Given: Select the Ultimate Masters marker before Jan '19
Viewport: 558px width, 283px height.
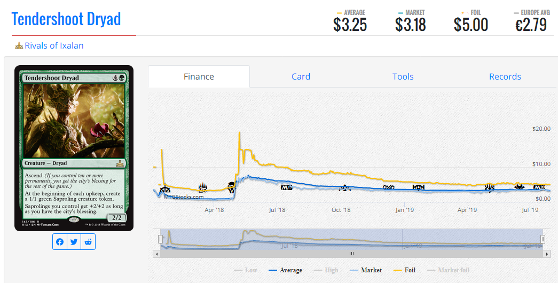Looking at the screenshot, I should [388, 187].
